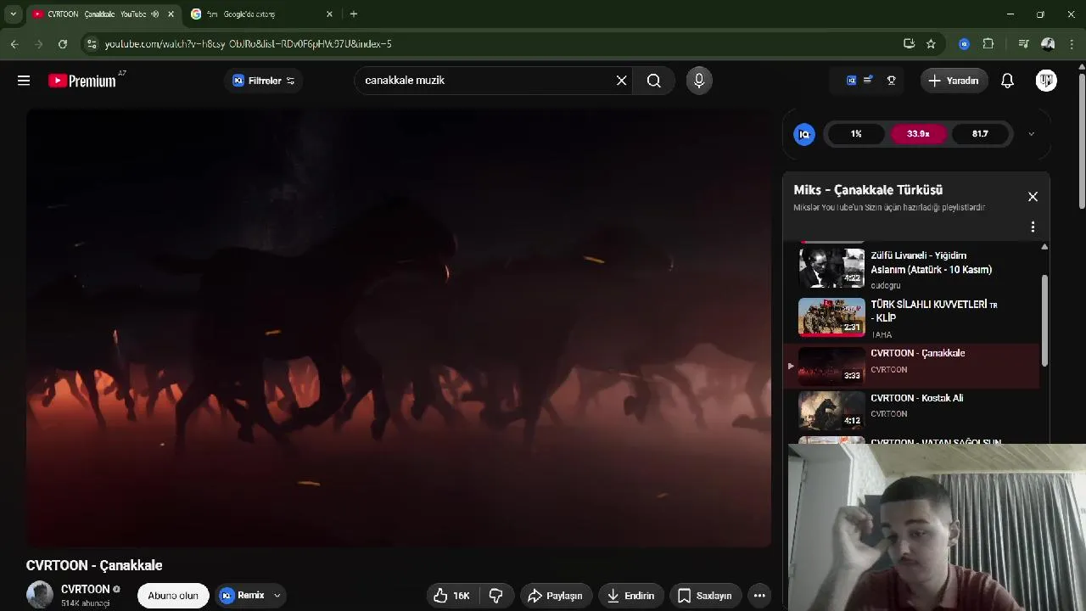Click install app icon in address bar

pyautogui.click(x=910, y=44)
